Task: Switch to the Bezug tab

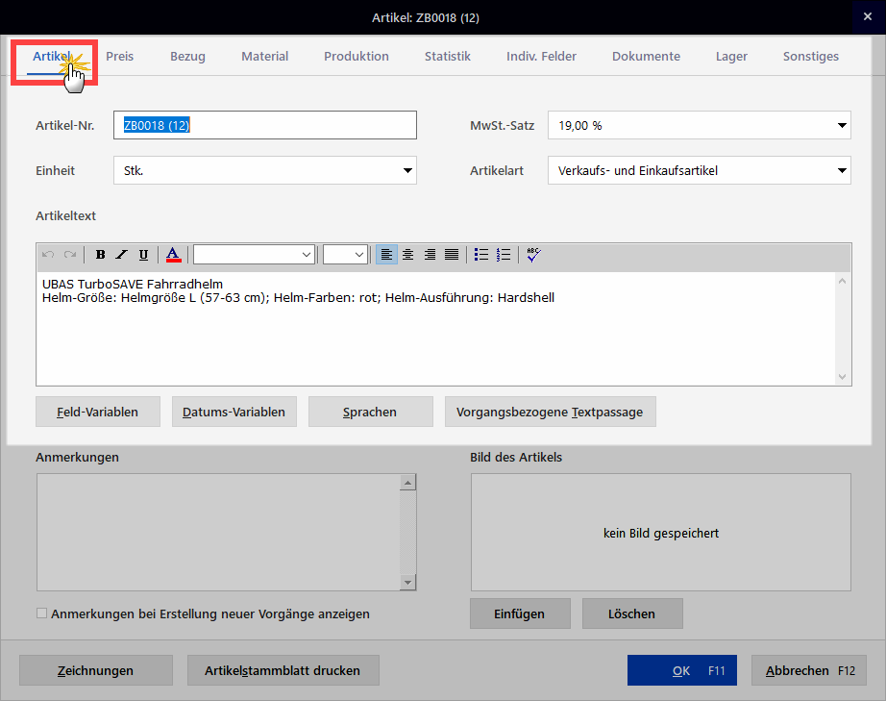Action: pyautogui.click(x=187, y=57)
